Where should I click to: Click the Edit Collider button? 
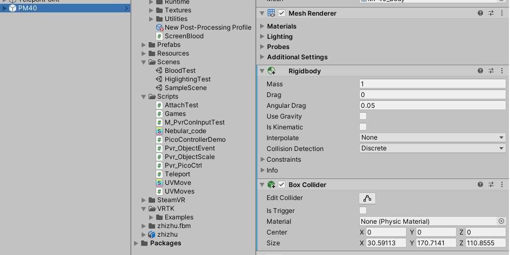[x=367, y=198]
